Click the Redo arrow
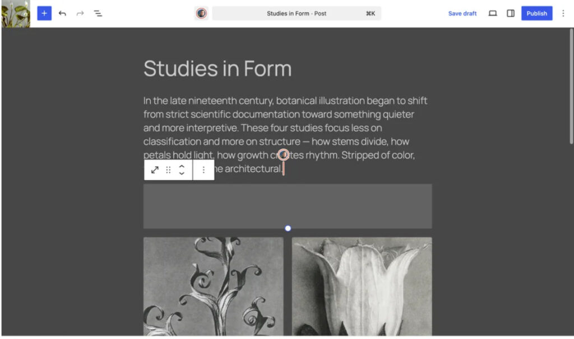The height and width of the screenshot is (339, 574). [x=80, y=13]
